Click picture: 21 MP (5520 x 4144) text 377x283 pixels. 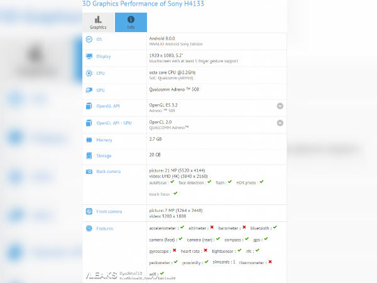tap(177, 170)
